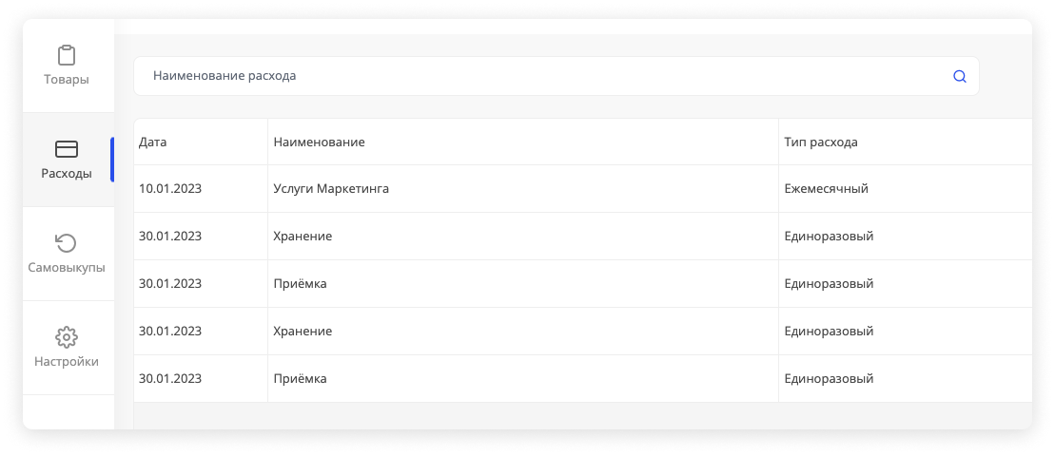This screenshot has width=1055, height=456.
Task: Select the Расходы card icon
Action: (x=67, y=149)
